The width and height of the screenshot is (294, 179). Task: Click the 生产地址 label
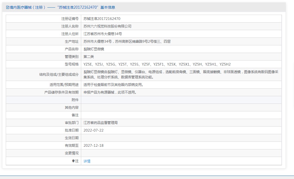point(72,41)
